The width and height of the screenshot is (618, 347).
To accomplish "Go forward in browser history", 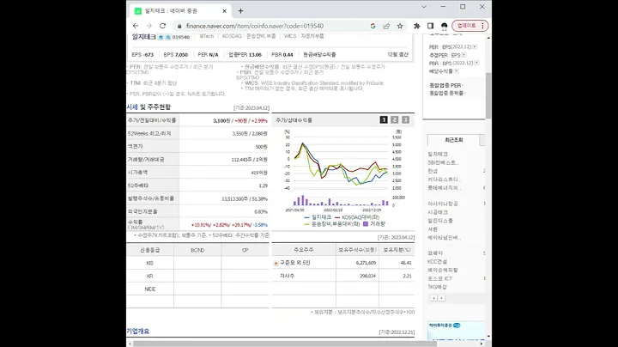I will click(149, 26).
